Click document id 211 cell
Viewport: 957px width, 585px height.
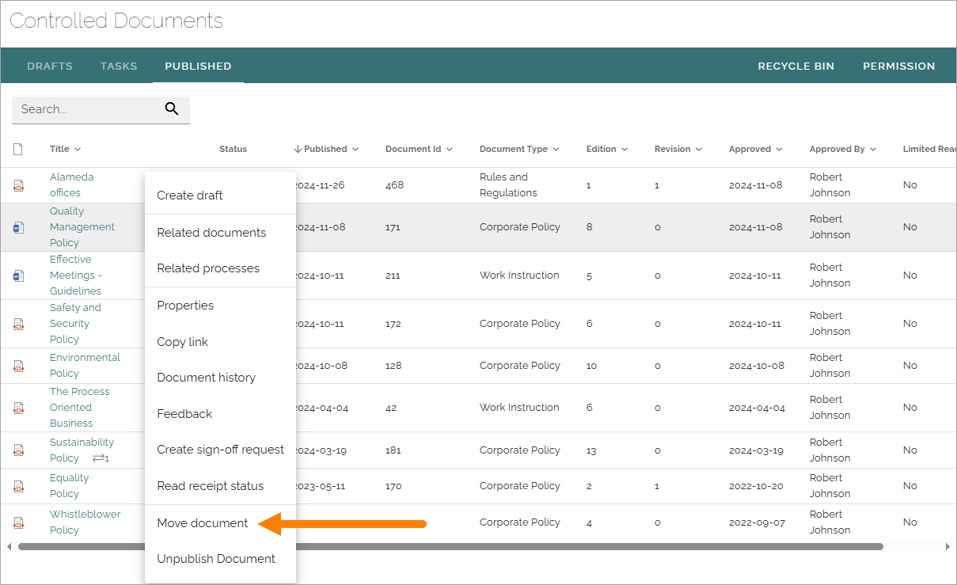coord(393,275)
